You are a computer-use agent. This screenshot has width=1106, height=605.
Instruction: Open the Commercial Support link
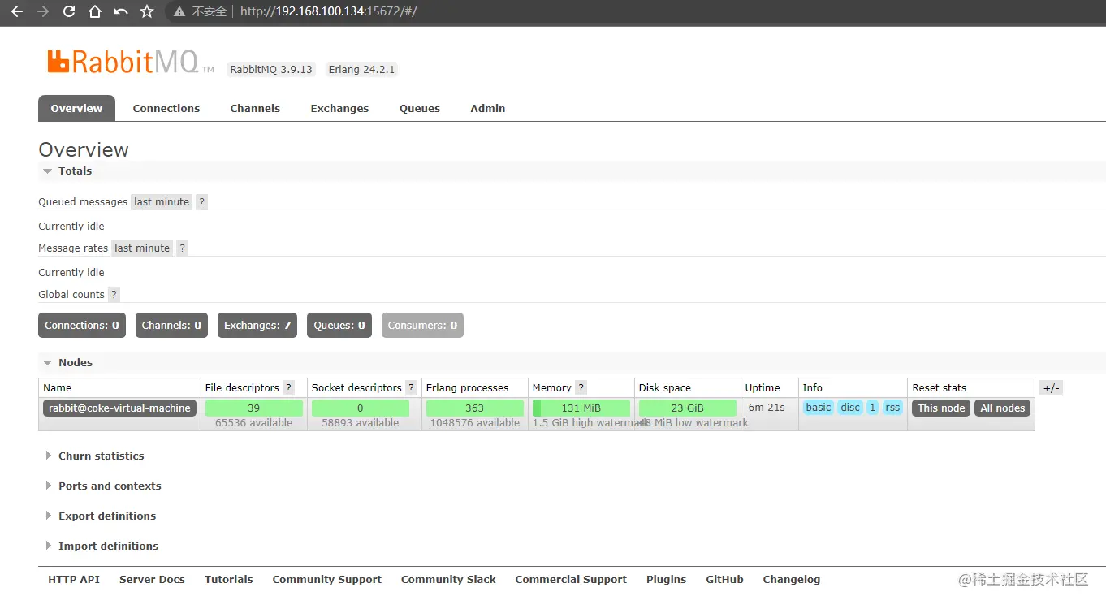571,580
